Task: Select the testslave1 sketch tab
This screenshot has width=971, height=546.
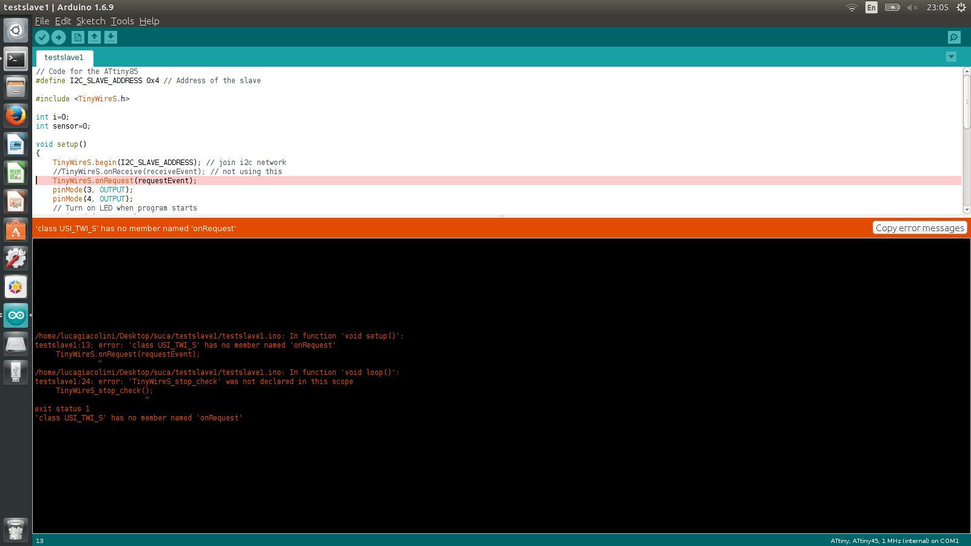Action: [x=64, y=58]
